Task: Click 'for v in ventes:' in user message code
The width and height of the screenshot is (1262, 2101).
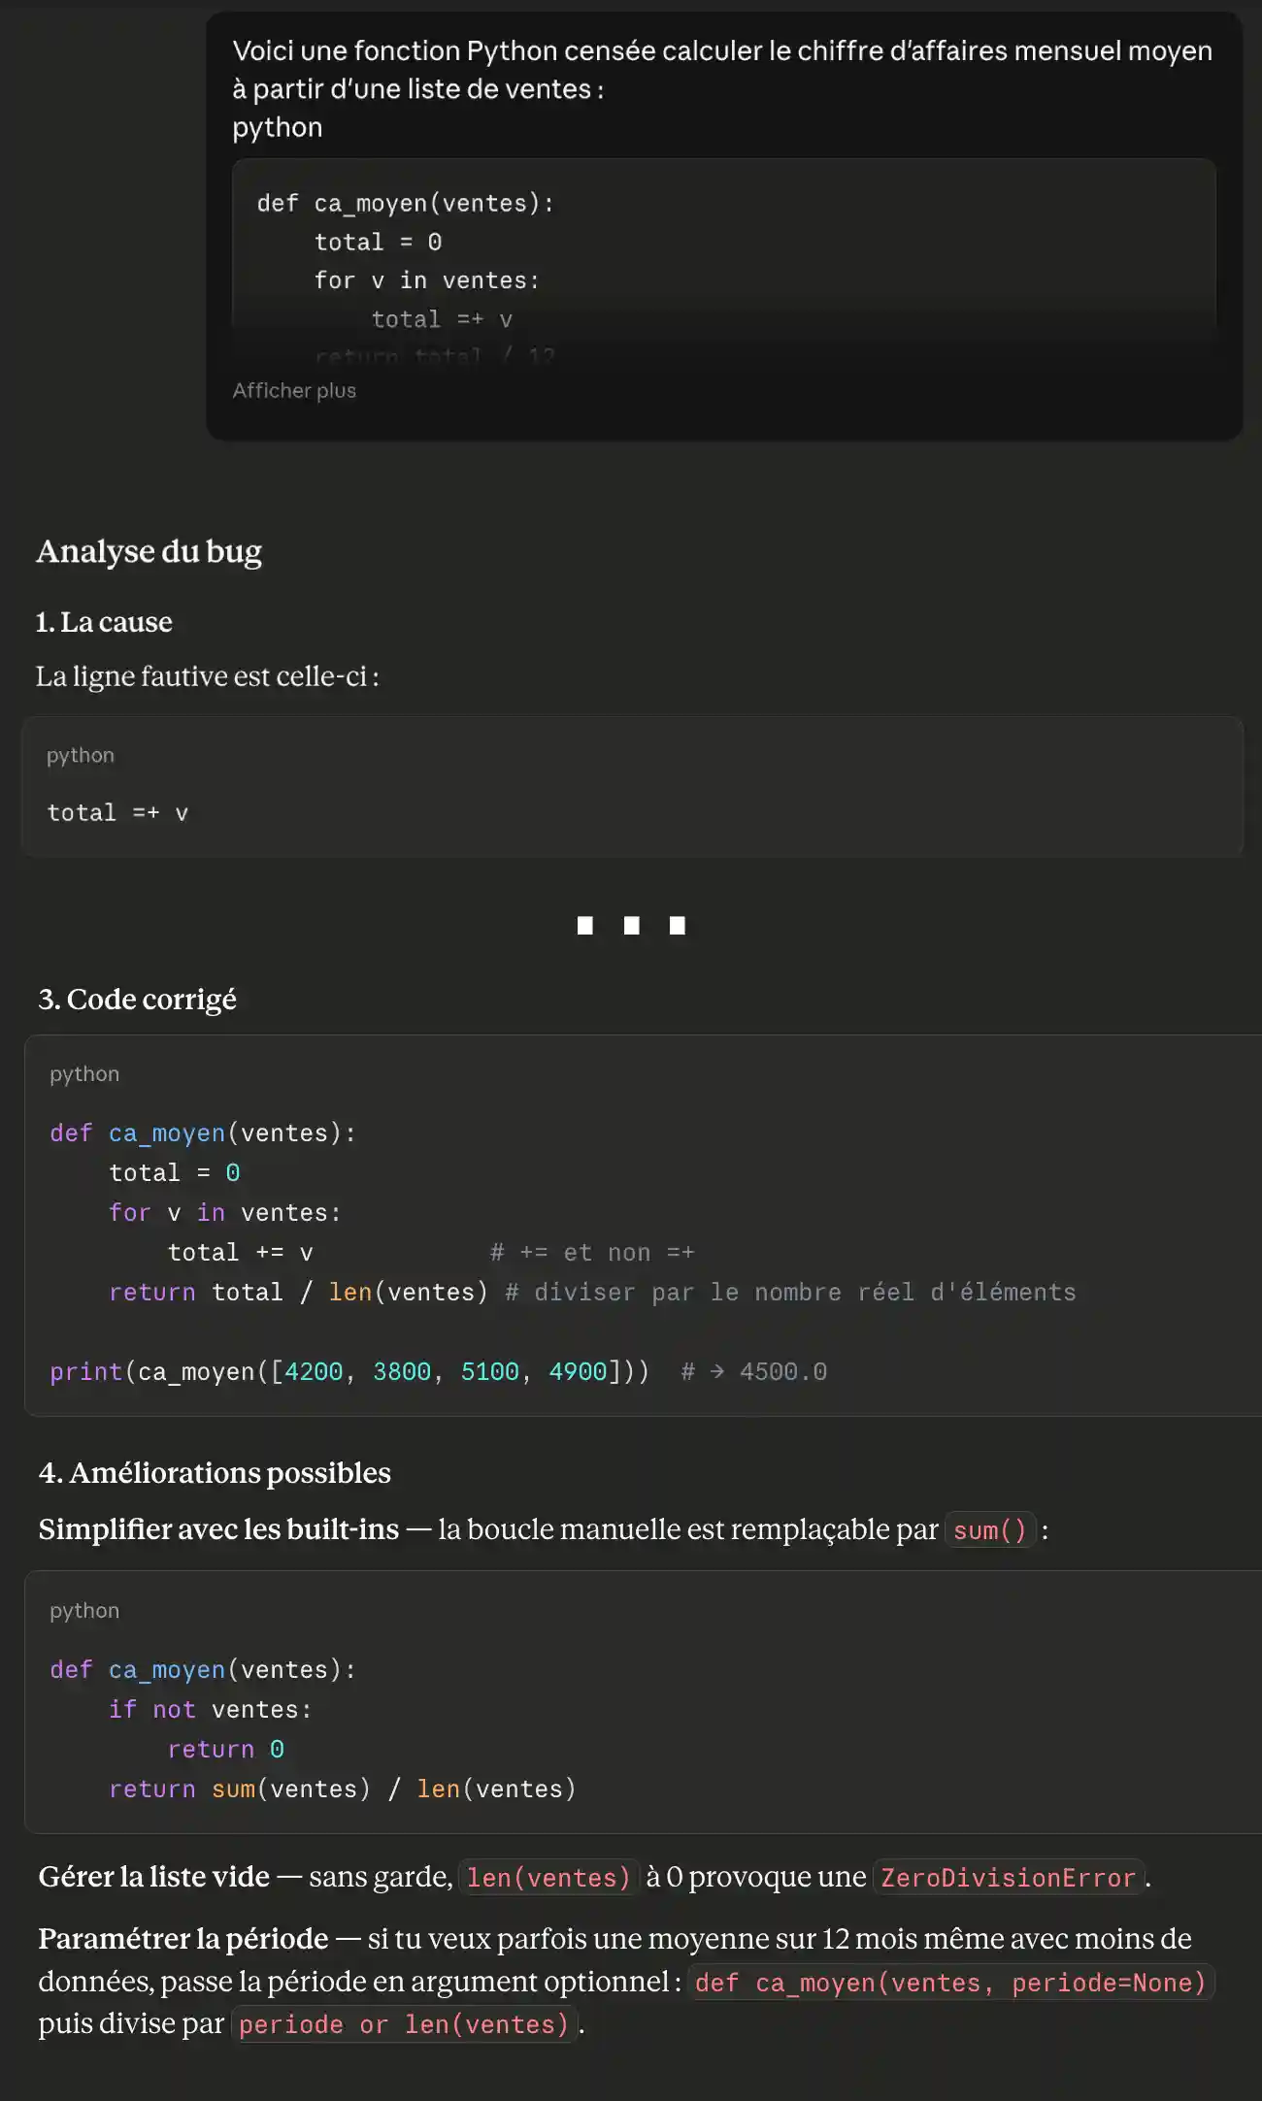Action: (426, 280)
